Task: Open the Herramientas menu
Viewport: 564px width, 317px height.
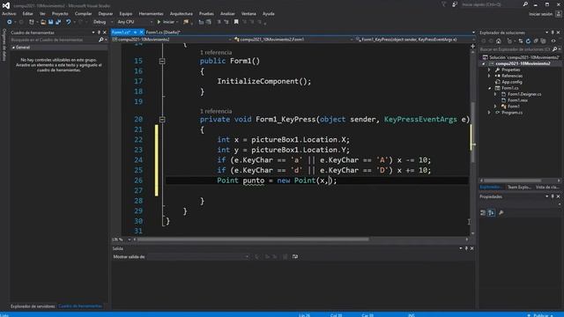Action: [151, 14]
